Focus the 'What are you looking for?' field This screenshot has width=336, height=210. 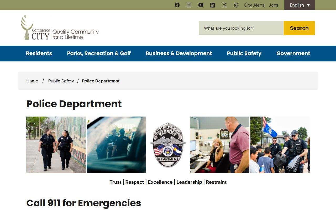pyautogui.click(x=241, y=28)
